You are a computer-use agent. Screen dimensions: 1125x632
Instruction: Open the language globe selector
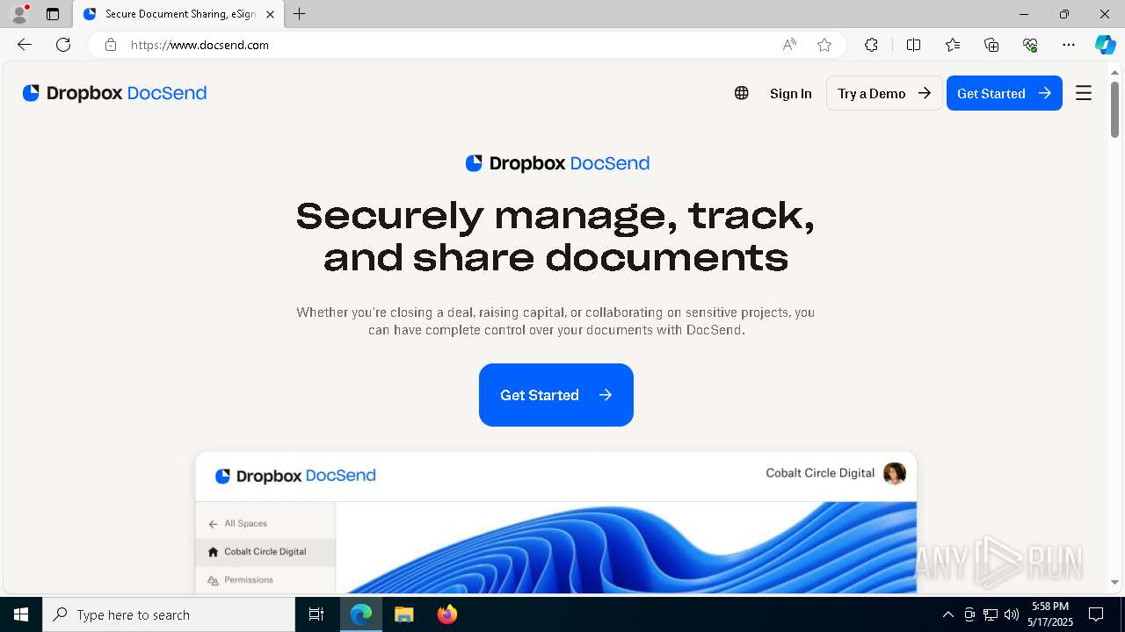(742, 93)
